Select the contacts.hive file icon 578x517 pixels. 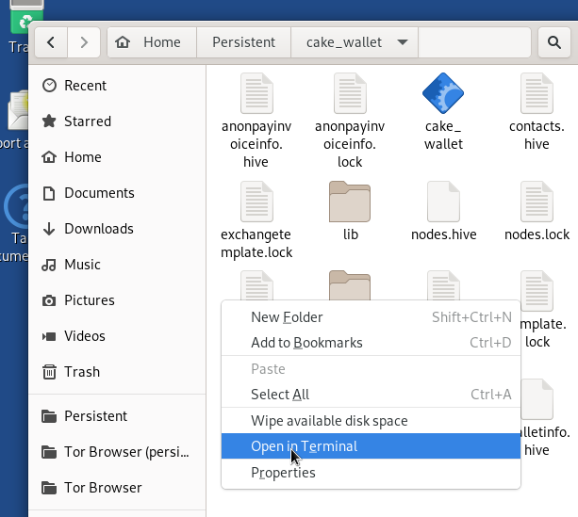(x=536, y=93)
